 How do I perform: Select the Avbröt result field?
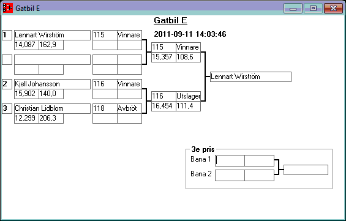point(130,108)
